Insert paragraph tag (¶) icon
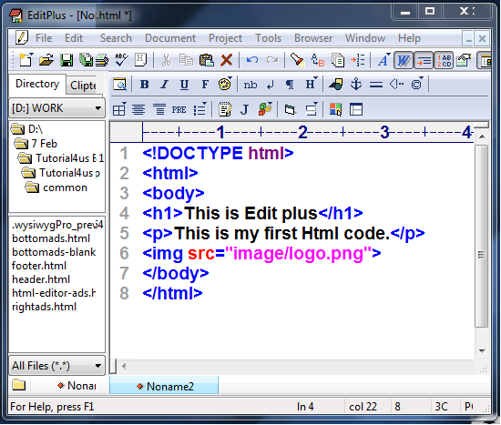The image size is (501, 425). 290,85
